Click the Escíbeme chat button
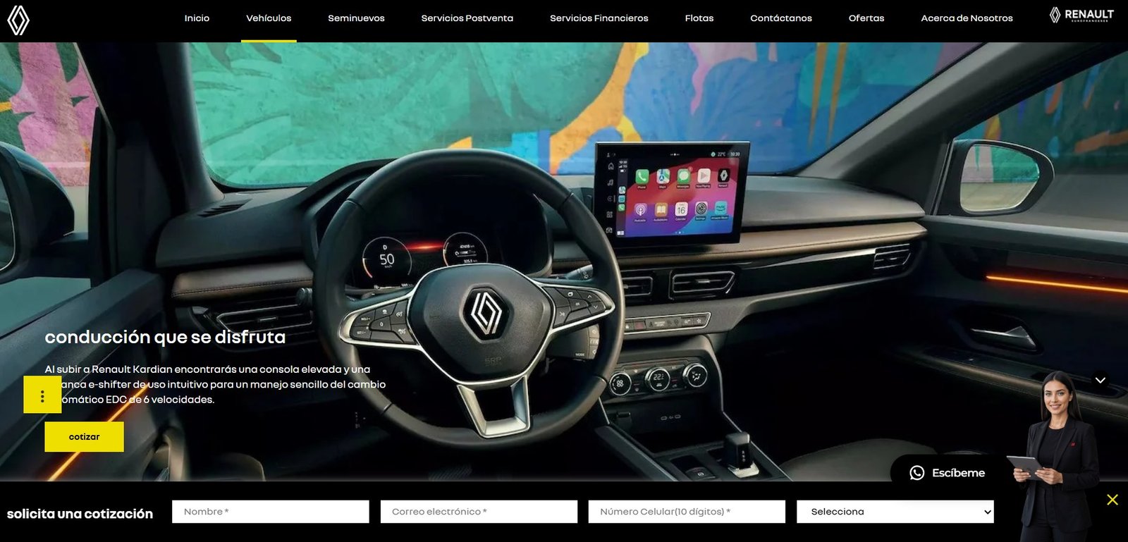This screenshot has width=1128, height=542. click(x=948, y=473)
